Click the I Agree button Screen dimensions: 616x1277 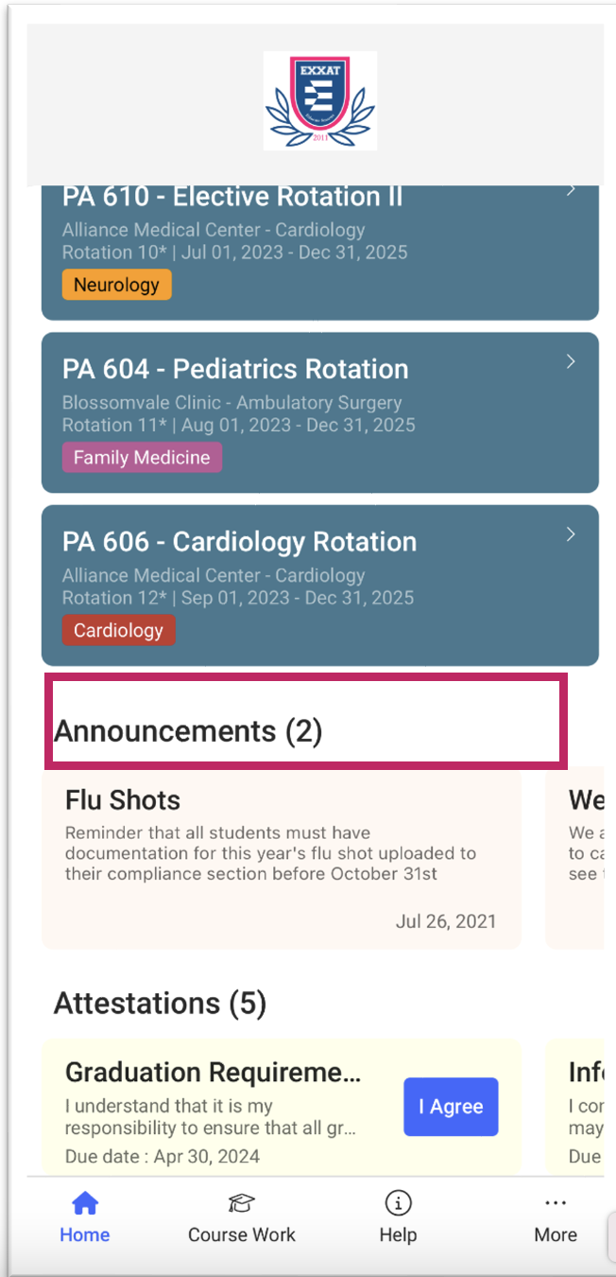coord(451,1107)
